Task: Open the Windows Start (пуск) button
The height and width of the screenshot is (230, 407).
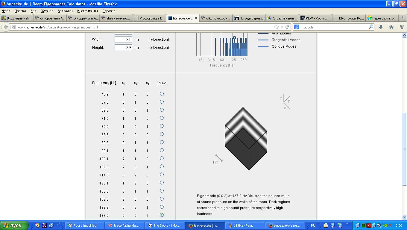Action: click(x=14, y=226)
